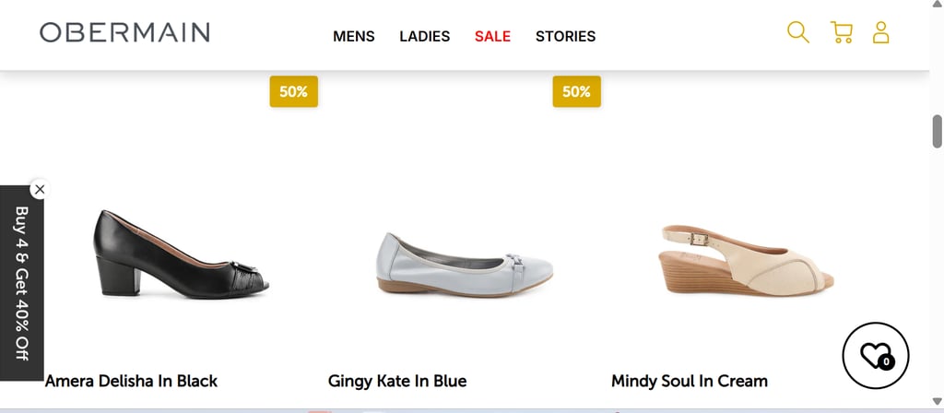Click 50% badge on Gingy Kate card
This screenshot has height=413, width=944.
tap(576, 91)
